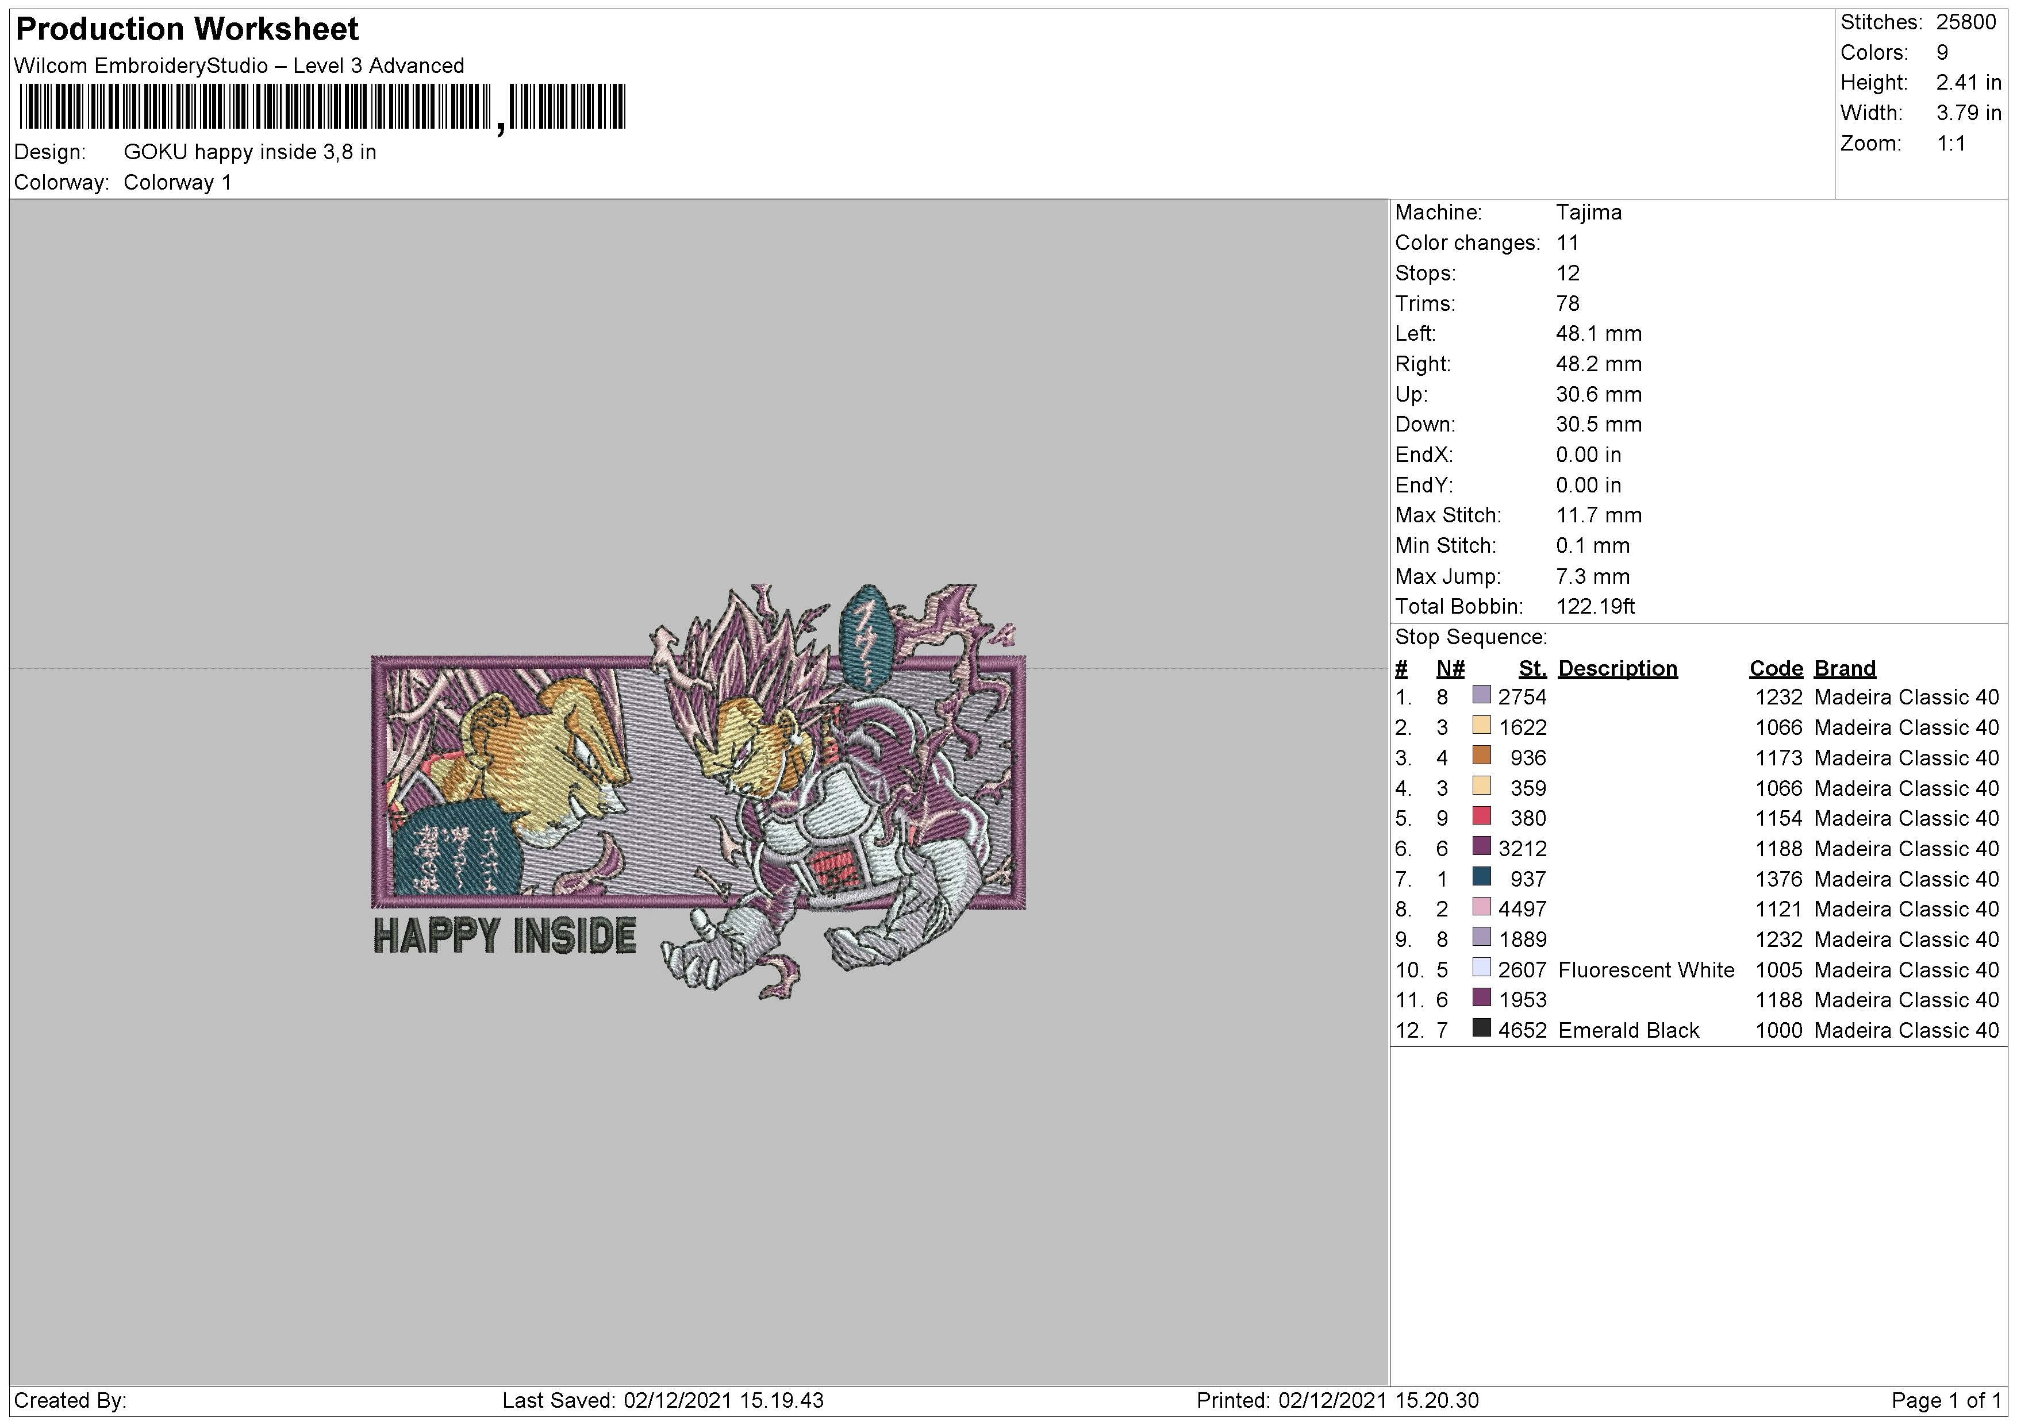Click the red swatch in row 5
Viewport: 2017px width, 1425px height.
(1481, 816)
